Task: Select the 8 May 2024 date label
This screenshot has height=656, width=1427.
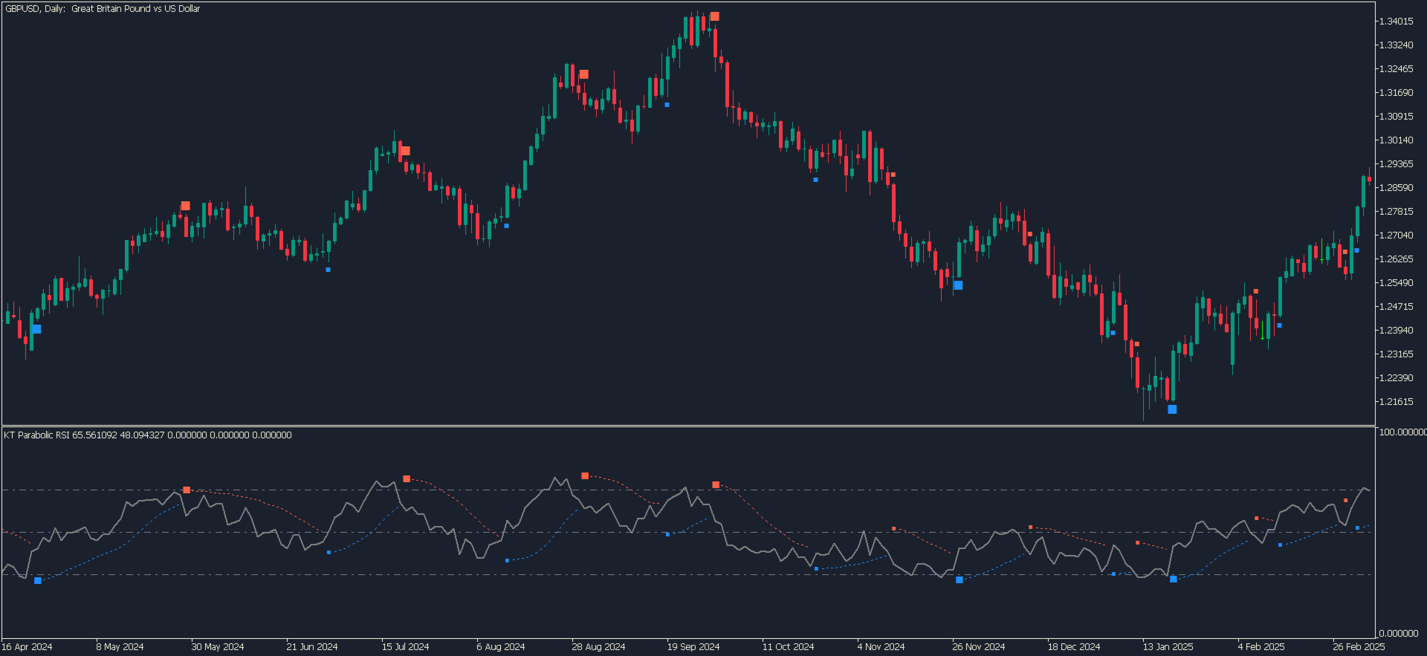Action: tap(120, 647)
